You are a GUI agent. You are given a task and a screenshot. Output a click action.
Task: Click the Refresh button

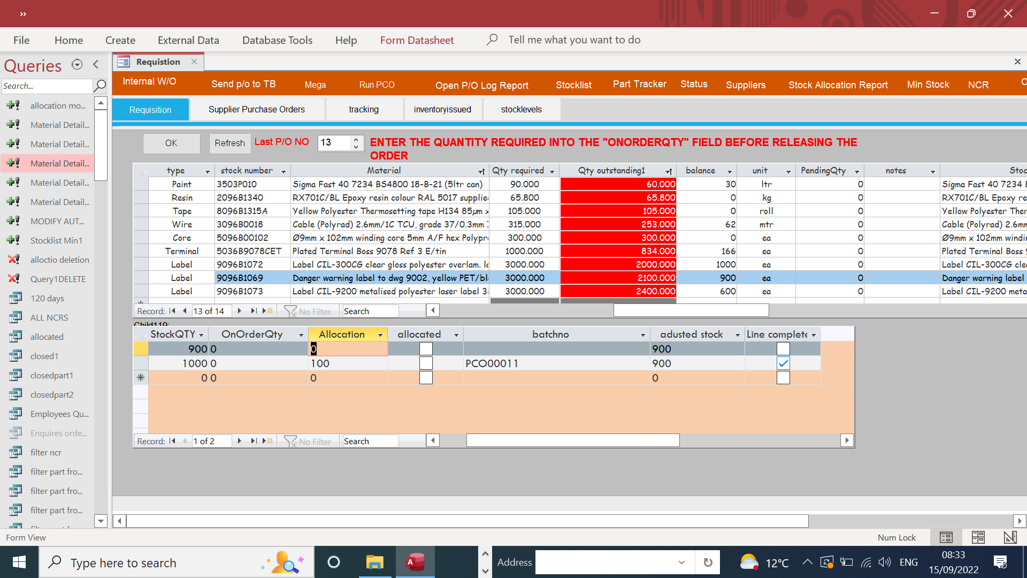coord(230,143)
